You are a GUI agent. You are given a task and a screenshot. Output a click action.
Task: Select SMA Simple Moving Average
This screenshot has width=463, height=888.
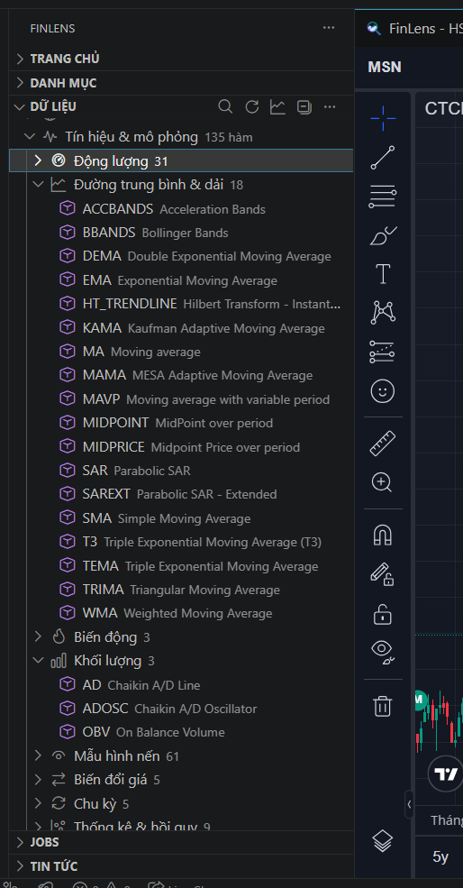point(181,518)
